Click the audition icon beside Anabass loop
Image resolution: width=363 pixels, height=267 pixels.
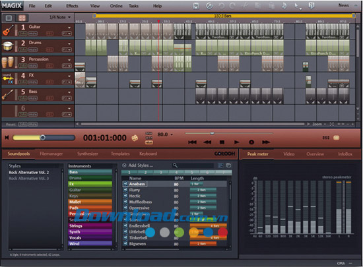(x=125, y=184)
